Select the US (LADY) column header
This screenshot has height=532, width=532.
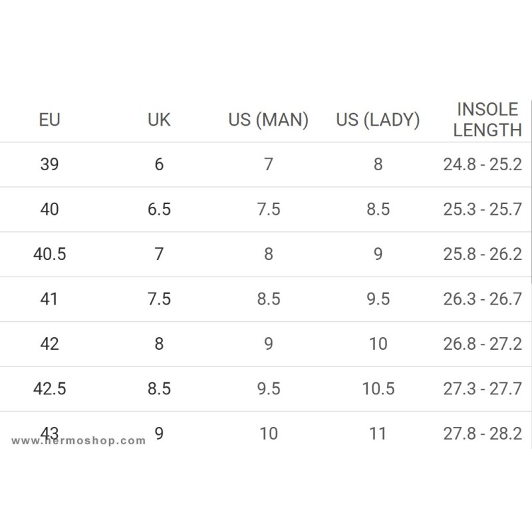(378, 120)
